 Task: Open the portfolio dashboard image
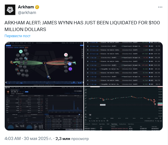click(44, 108)
